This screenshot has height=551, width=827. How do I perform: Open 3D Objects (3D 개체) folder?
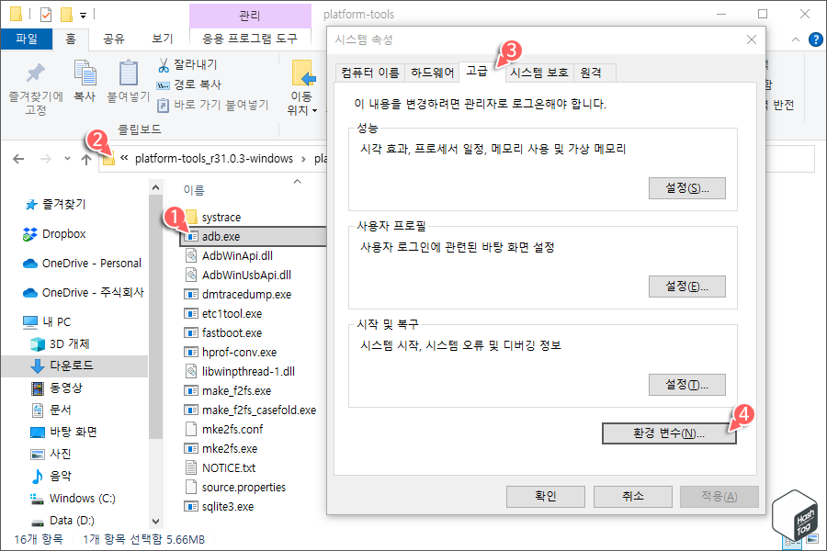point(60,343)
